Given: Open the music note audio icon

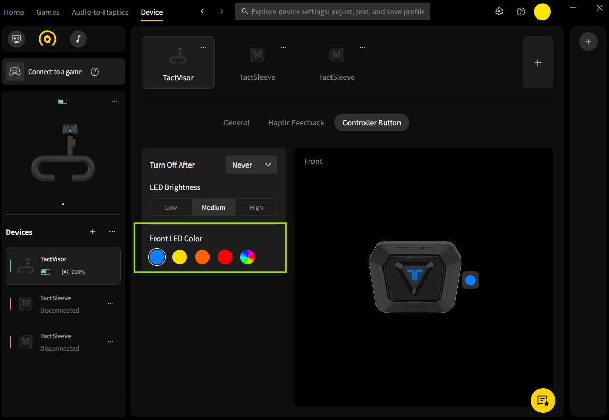Looking at the screenshot, I should 78,39.
